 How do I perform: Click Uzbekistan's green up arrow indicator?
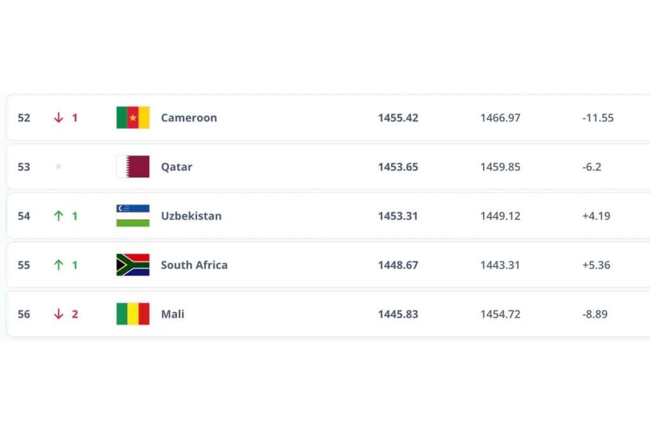coord(58,216)
